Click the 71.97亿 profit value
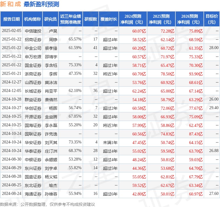This screenshot has width=220, height=207. point(167,57)
